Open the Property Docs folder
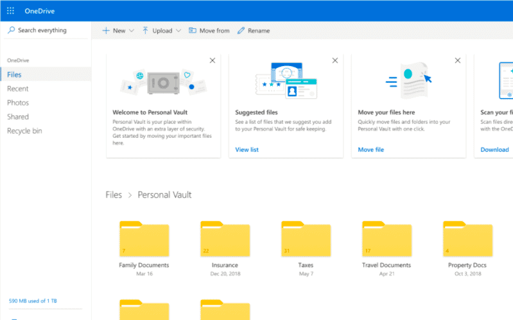Viewport: 513px width, 320px height. click(467, 239)
